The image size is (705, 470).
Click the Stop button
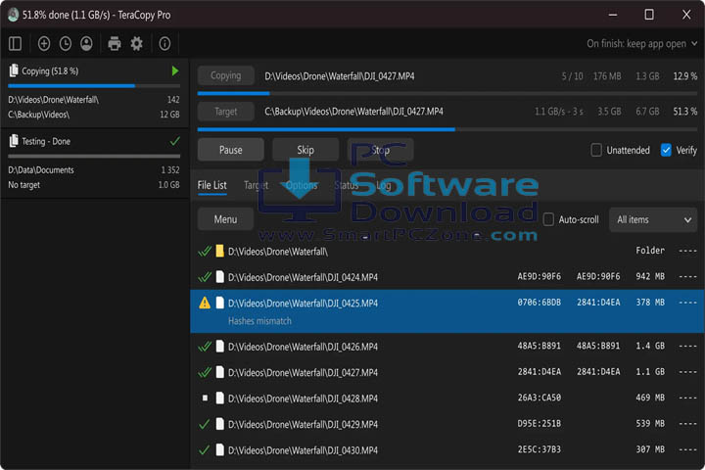coord(380,150)
